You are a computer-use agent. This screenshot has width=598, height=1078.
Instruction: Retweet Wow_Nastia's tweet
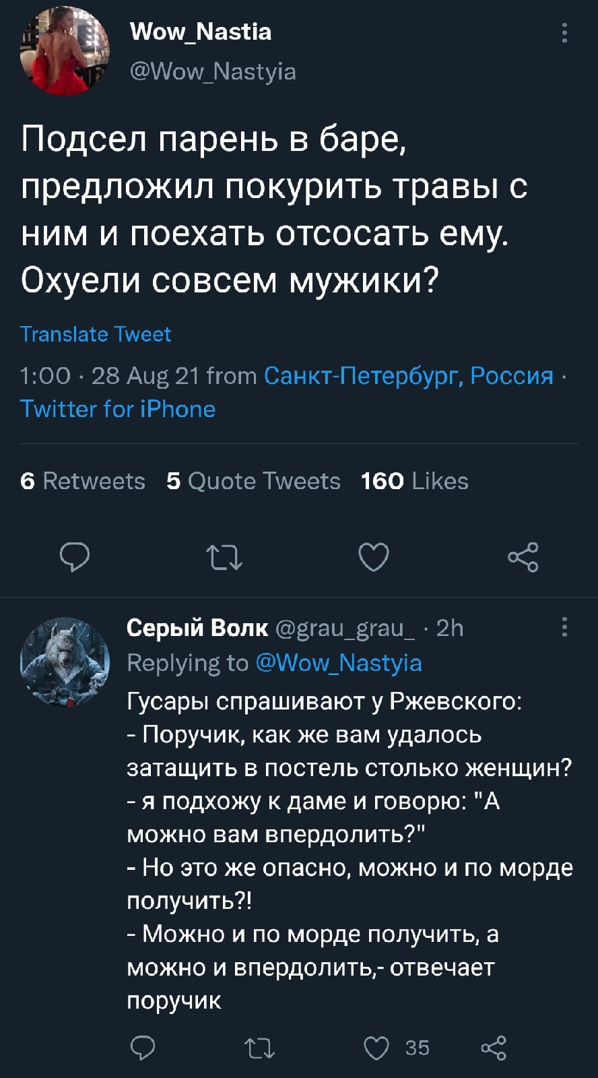click(225, 557)
